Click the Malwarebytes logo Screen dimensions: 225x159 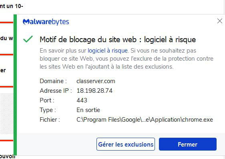pos(46,22)
